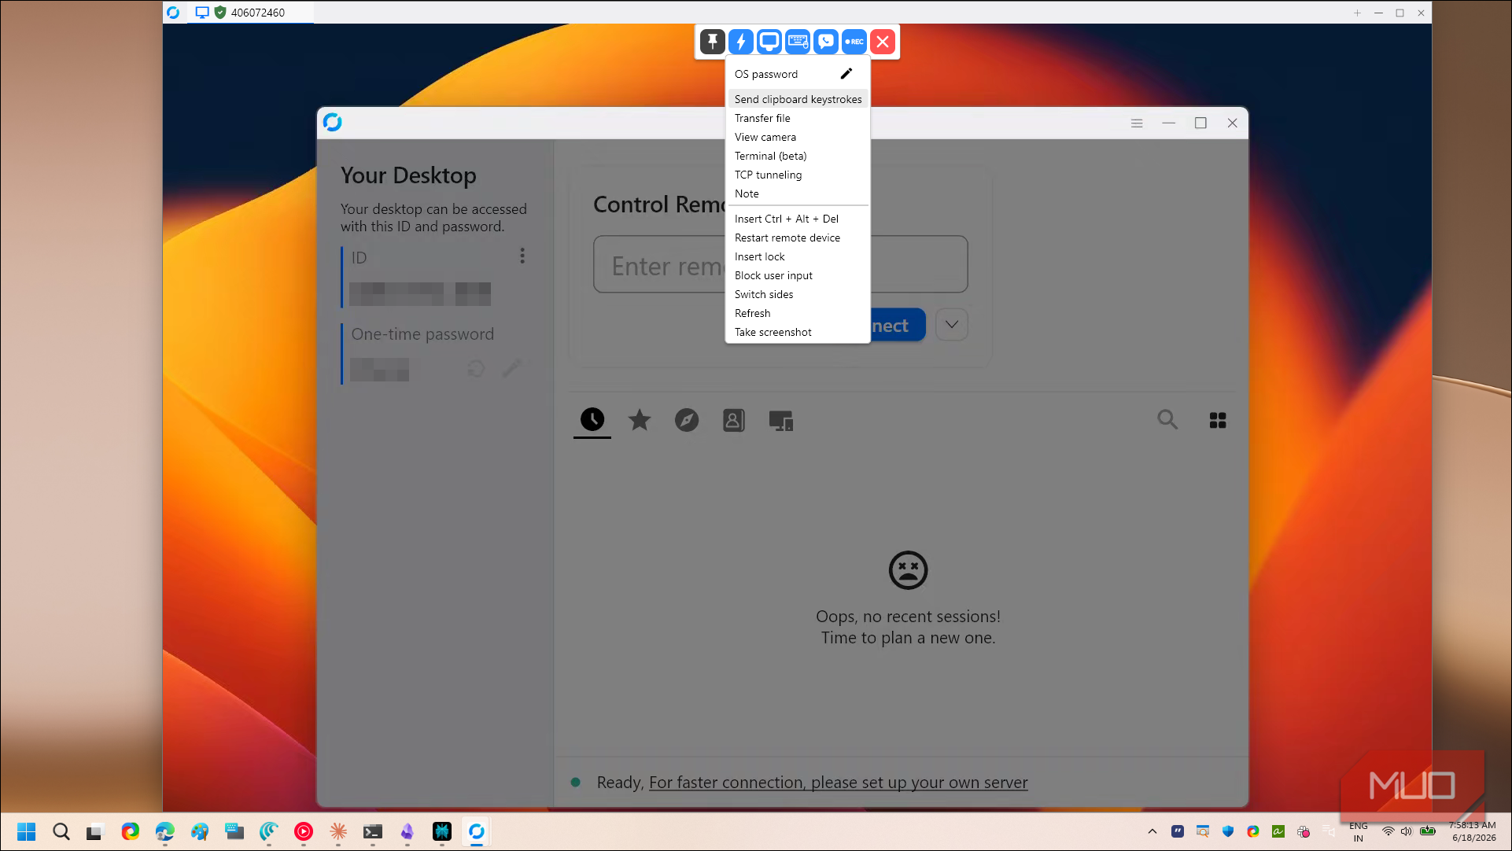Open Terminal (beta) menu entry
The width and height of the screenshot is (1512, 851).
click(798, 156)
